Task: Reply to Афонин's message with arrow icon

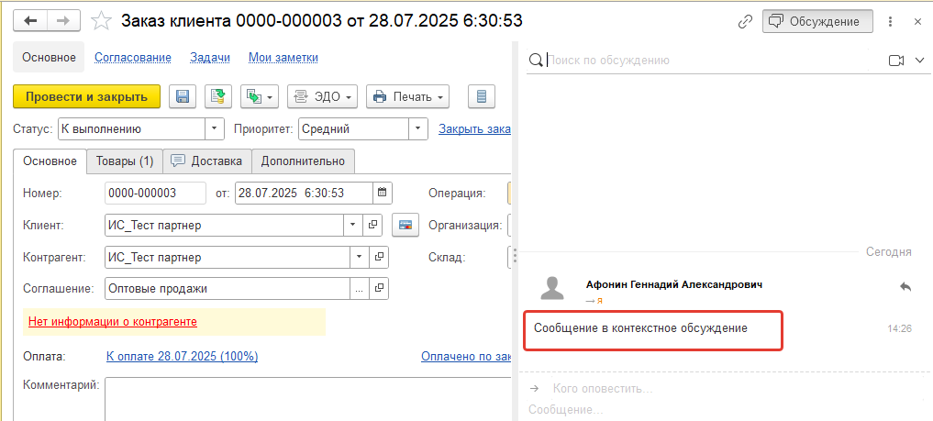Action: [x=905, y=286]
